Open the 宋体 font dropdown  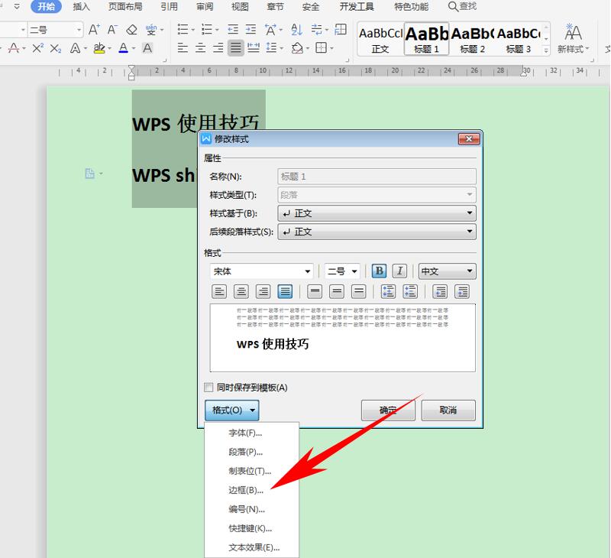(261, 271)
